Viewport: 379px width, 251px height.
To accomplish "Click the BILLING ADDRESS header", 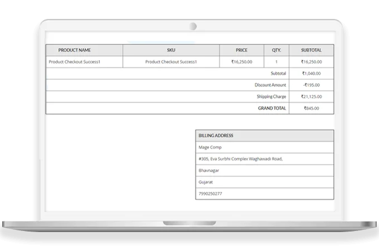I will pyautogui.click(x=216, y=136).
